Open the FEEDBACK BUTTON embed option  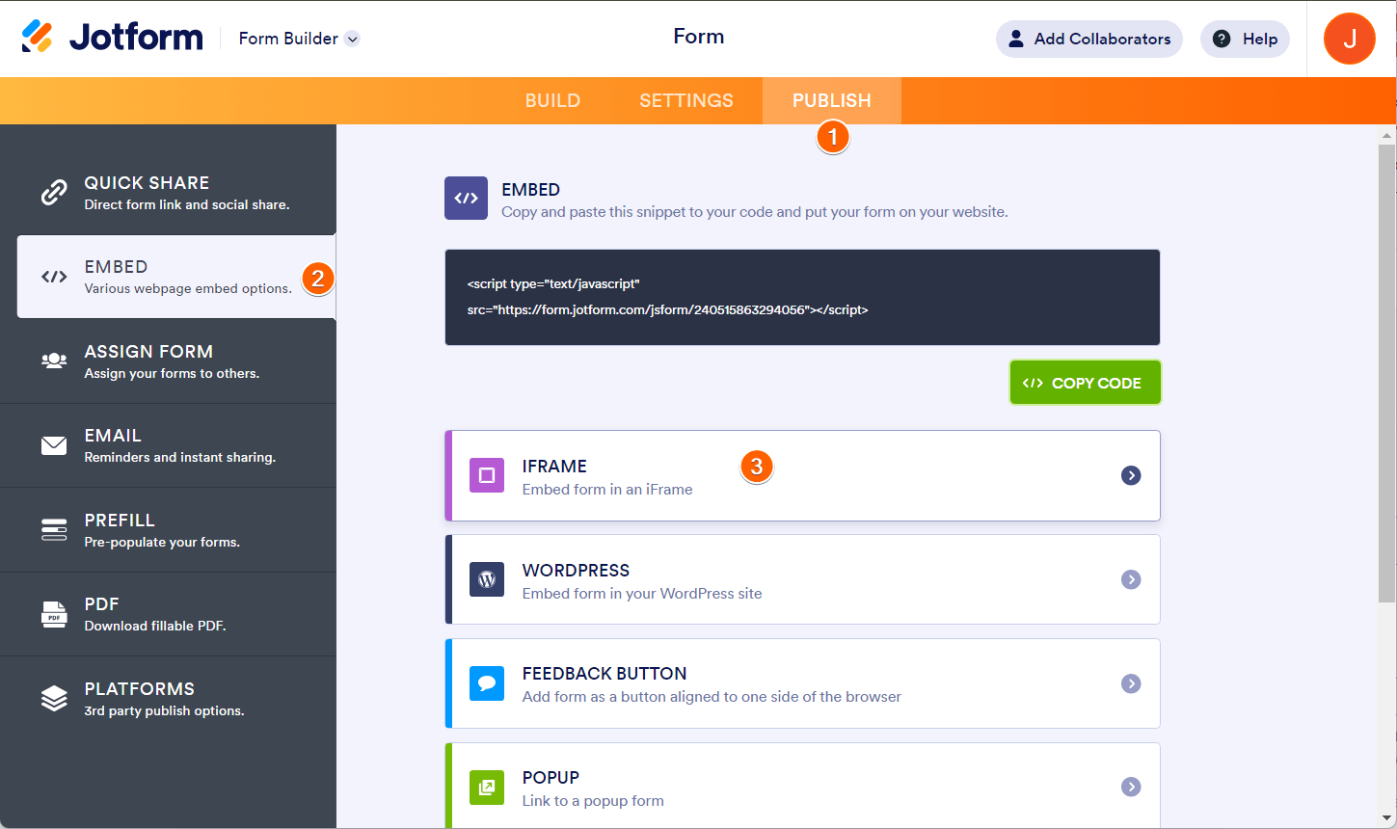coord(802,683)
